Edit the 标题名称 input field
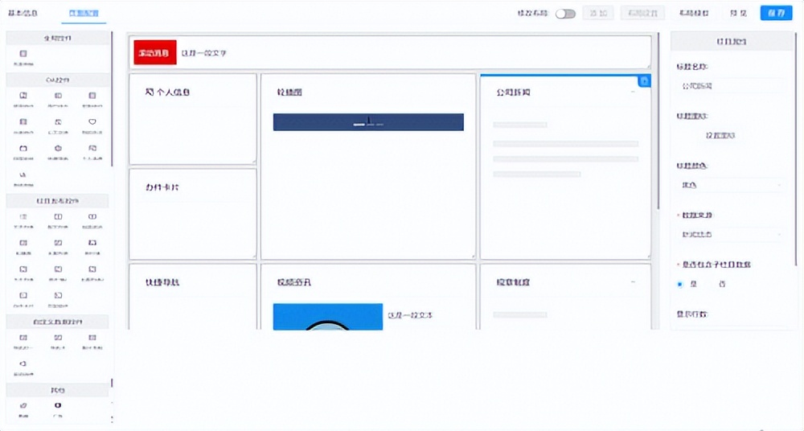 pos(731,86)
